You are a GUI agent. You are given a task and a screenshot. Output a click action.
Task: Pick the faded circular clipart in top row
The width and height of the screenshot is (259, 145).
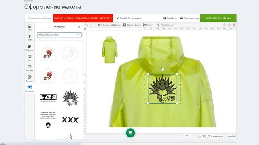pyautogui.click(x=70, y=54)
